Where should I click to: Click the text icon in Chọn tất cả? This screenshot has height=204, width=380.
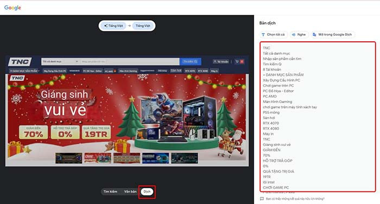263,35
